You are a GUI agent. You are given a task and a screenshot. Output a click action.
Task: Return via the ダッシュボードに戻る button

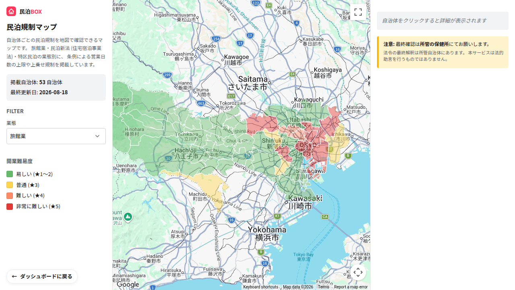[x=42, y=276]
